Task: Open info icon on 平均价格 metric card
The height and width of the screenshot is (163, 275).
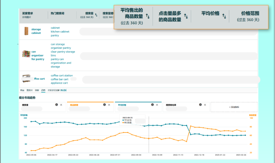Action: pyautogui.click(x=152, y=105)
